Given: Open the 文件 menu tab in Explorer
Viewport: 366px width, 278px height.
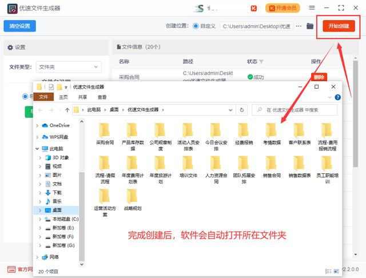Looking at the screenshot, I should pos(43,97).
